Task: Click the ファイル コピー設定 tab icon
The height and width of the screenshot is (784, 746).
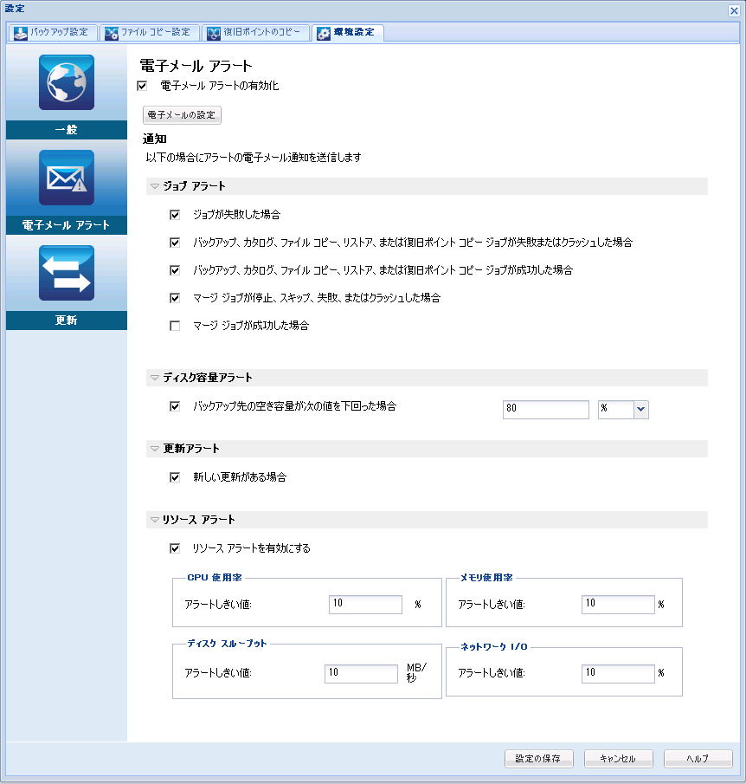Action: tap(111, 33)
